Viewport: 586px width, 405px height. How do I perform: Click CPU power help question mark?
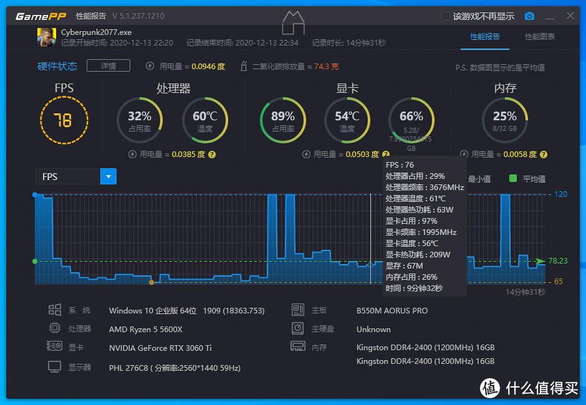pyautogui.click(x=212, y=155)
